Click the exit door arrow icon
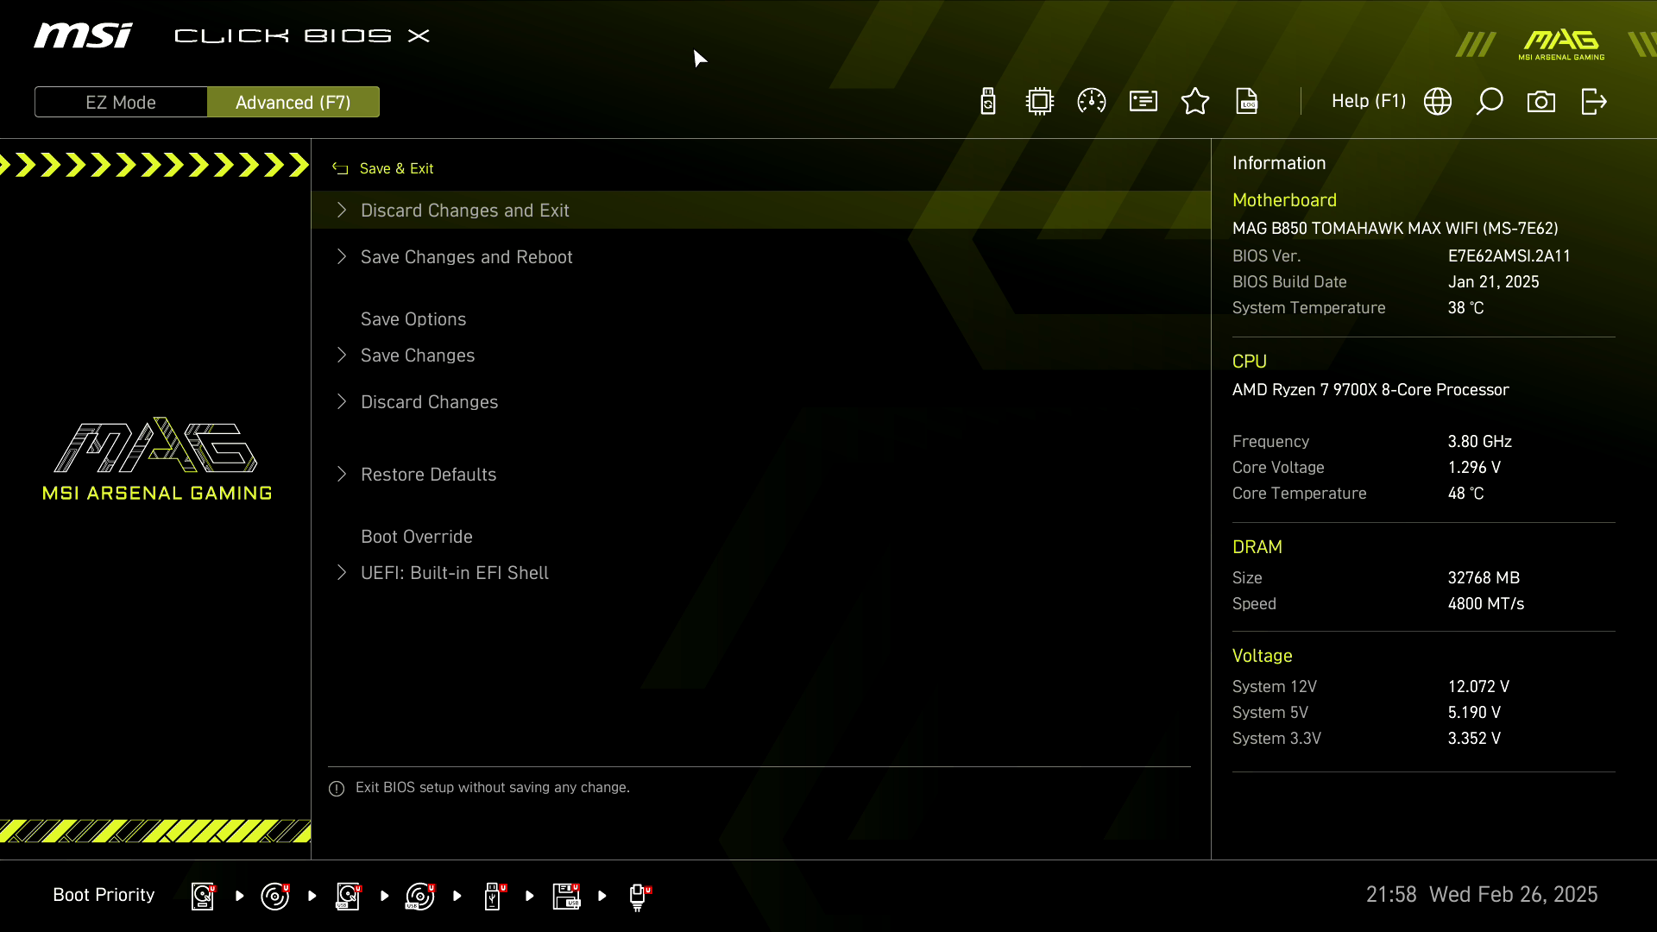The image size is (1657, 932). click(x=1593, y=102)
